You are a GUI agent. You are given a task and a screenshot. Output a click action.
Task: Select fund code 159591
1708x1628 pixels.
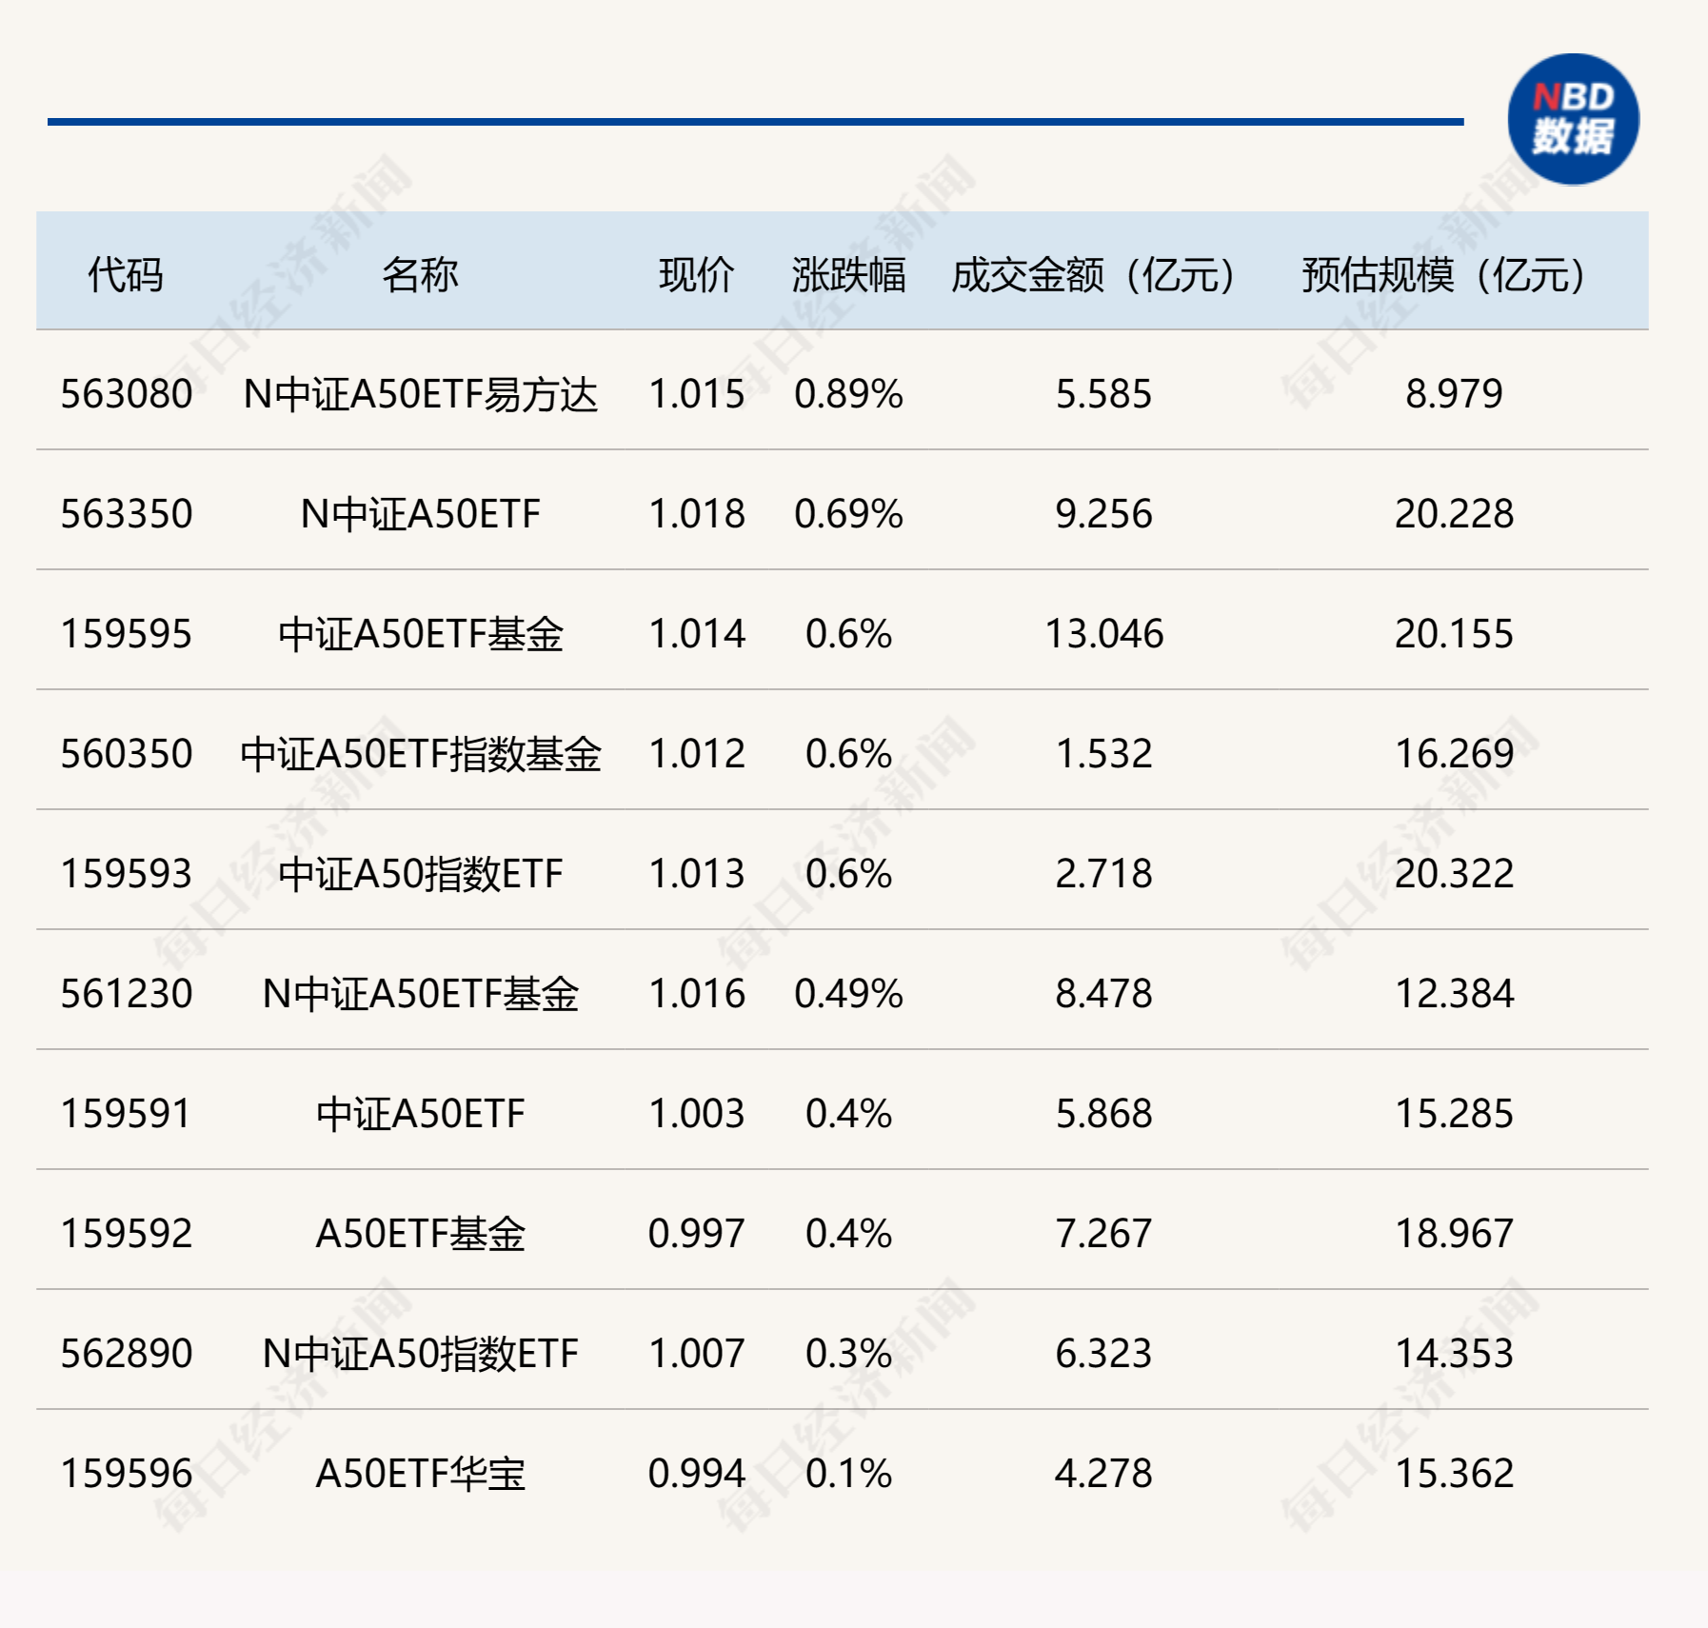(x=126, y=1114)
